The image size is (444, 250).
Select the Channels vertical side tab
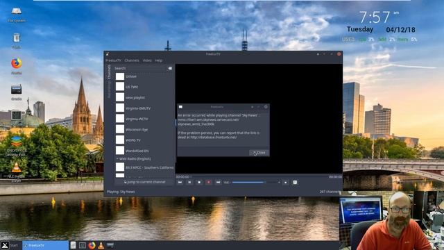coord(109,72)
